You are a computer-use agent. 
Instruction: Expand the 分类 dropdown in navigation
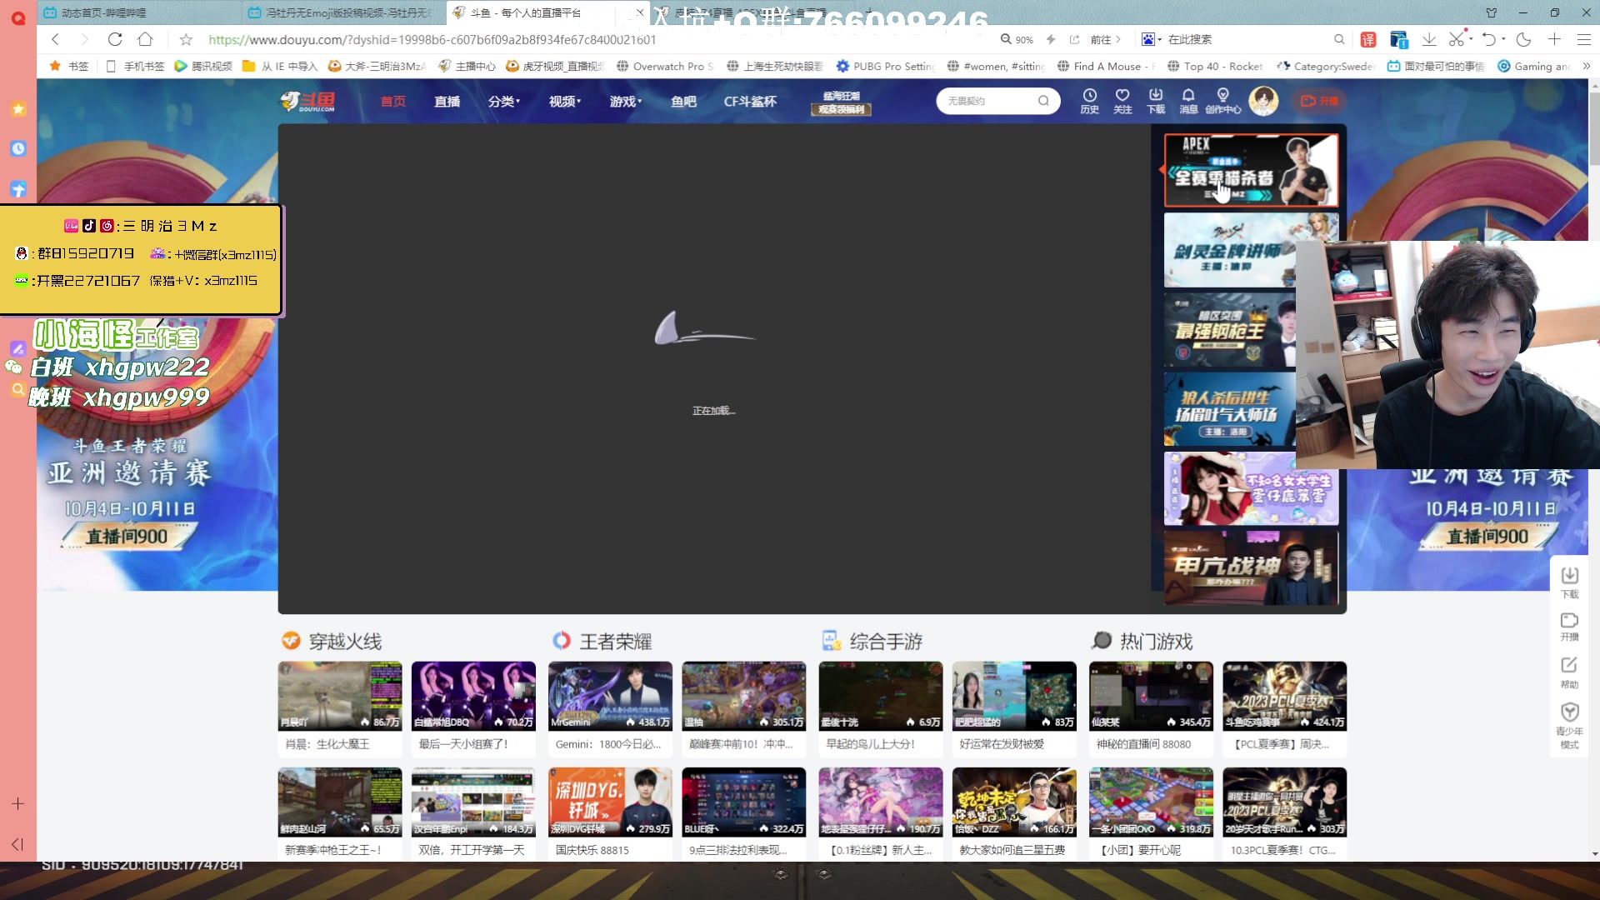504,102
